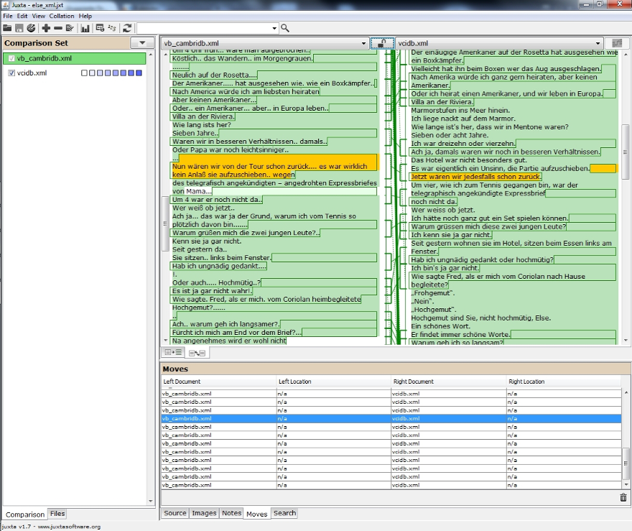Image resolution: width=632 pixels, height=531 pixels.
Task: Save the comparison set with the floppy icon
Action: click(x=19, y=28)
